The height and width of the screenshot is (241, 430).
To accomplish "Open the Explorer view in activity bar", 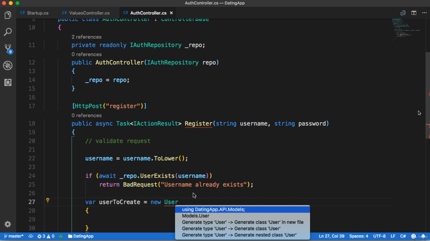I will [8, 15].
